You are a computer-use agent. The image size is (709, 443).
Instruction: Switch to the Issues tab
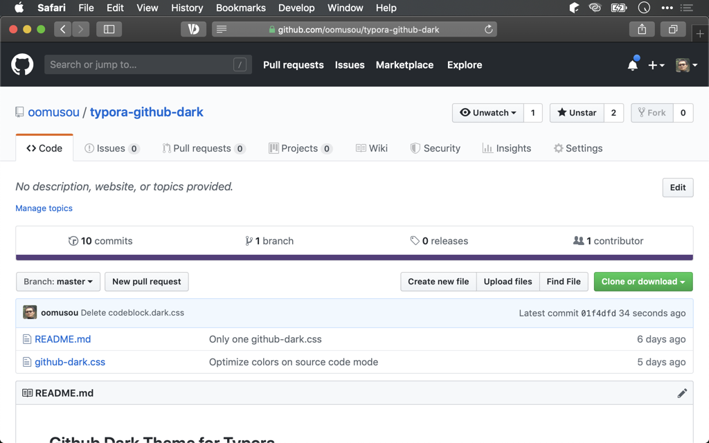pyautogui.click(x=111, y=148)
